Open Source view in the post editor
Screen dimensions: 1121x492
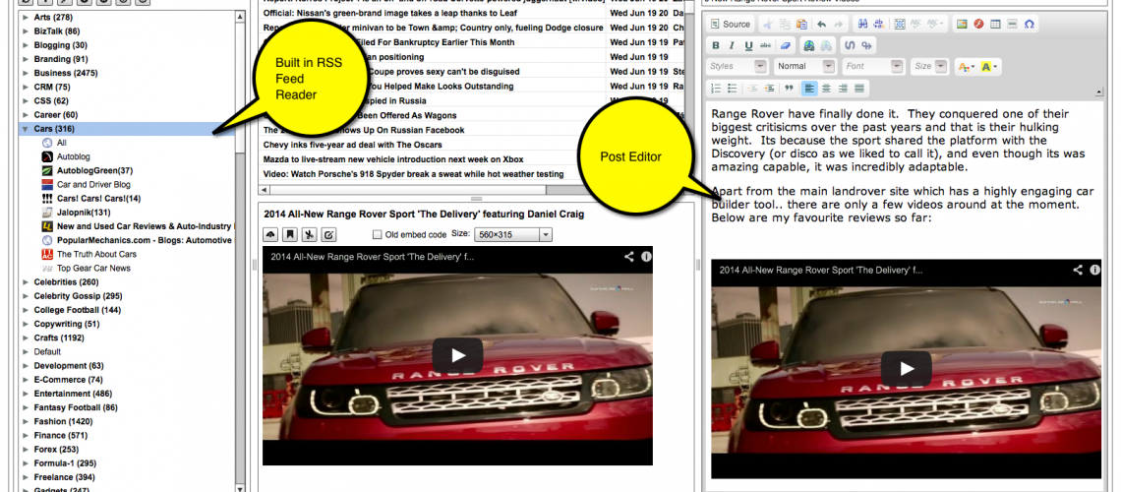click(x=731, y=24)
